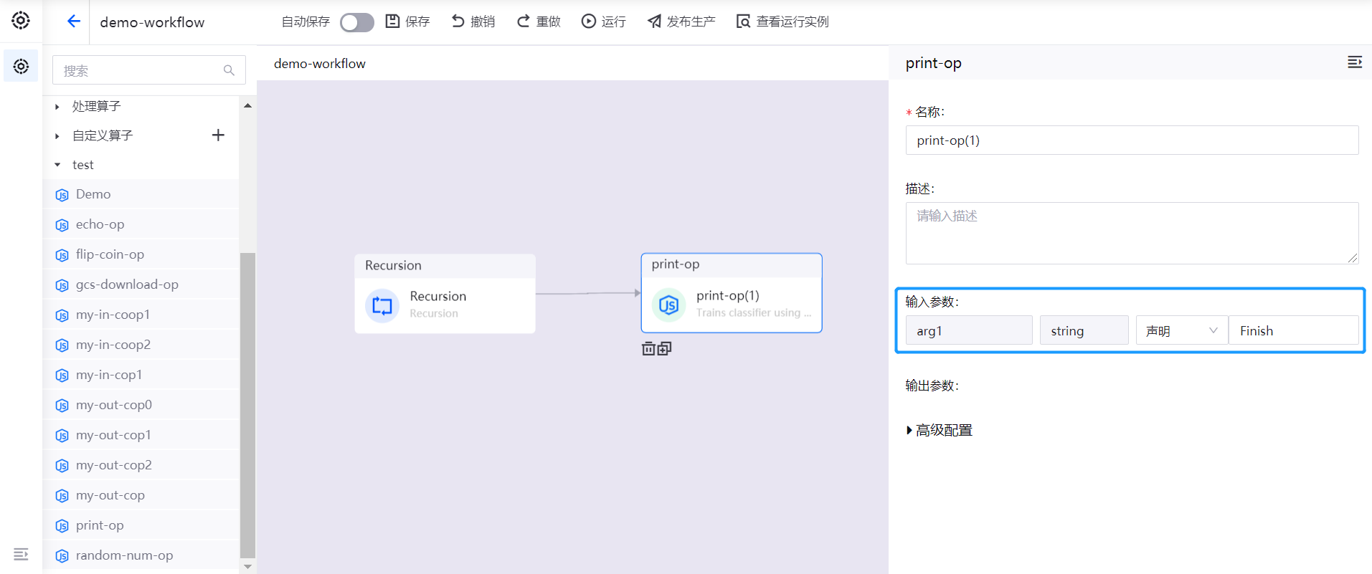Image resolution: width=1372 pixels, height=574 pixels.
Task: Click the copy icon below print-op node
Action: coord(665,349)
